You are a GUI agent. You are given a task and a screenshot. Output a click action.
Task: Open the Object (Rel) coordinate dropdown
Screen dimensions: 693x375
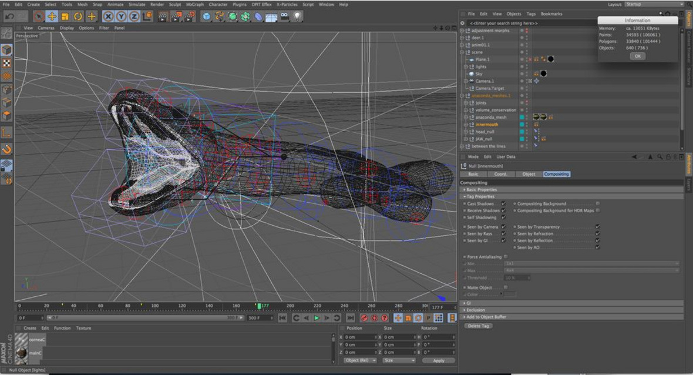click(360, 360)
